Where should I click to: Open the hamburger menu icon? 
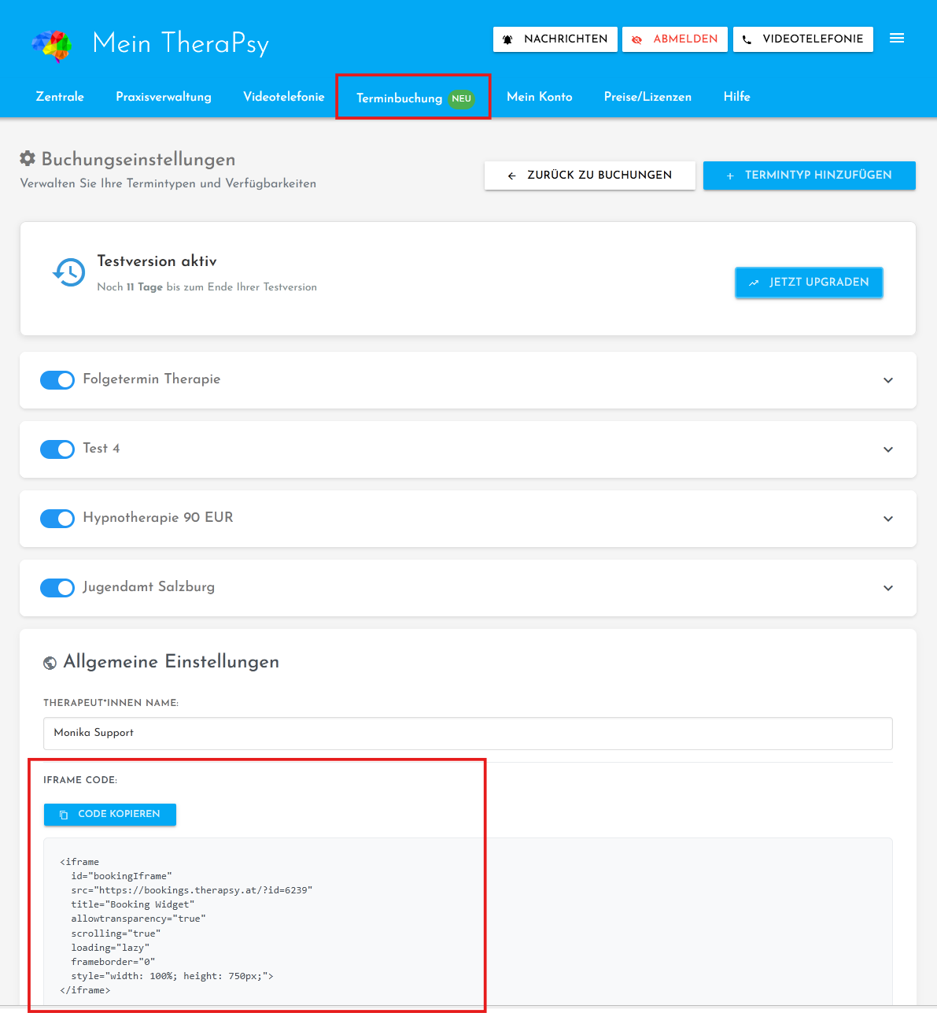coord(897,38)
